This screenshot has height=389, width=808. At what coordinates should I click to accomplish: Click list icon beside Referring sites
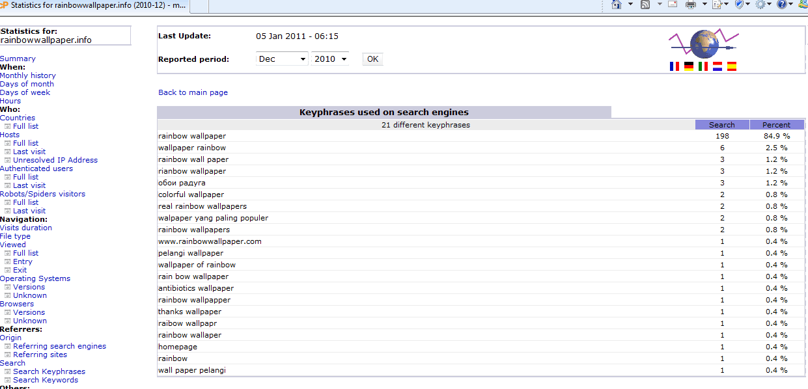[8, 355]
